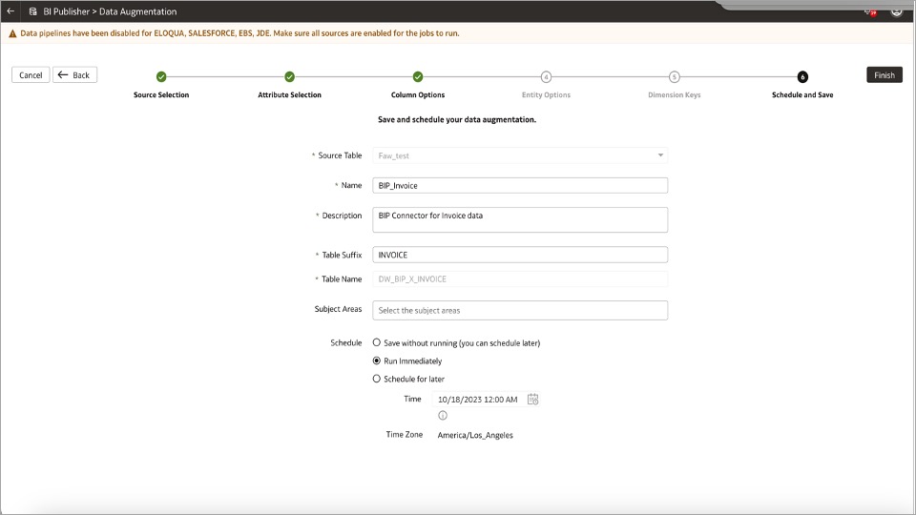Click the America/Los_Angeles time zone text
Screen dimensions: 916x515
coord(475,435)
